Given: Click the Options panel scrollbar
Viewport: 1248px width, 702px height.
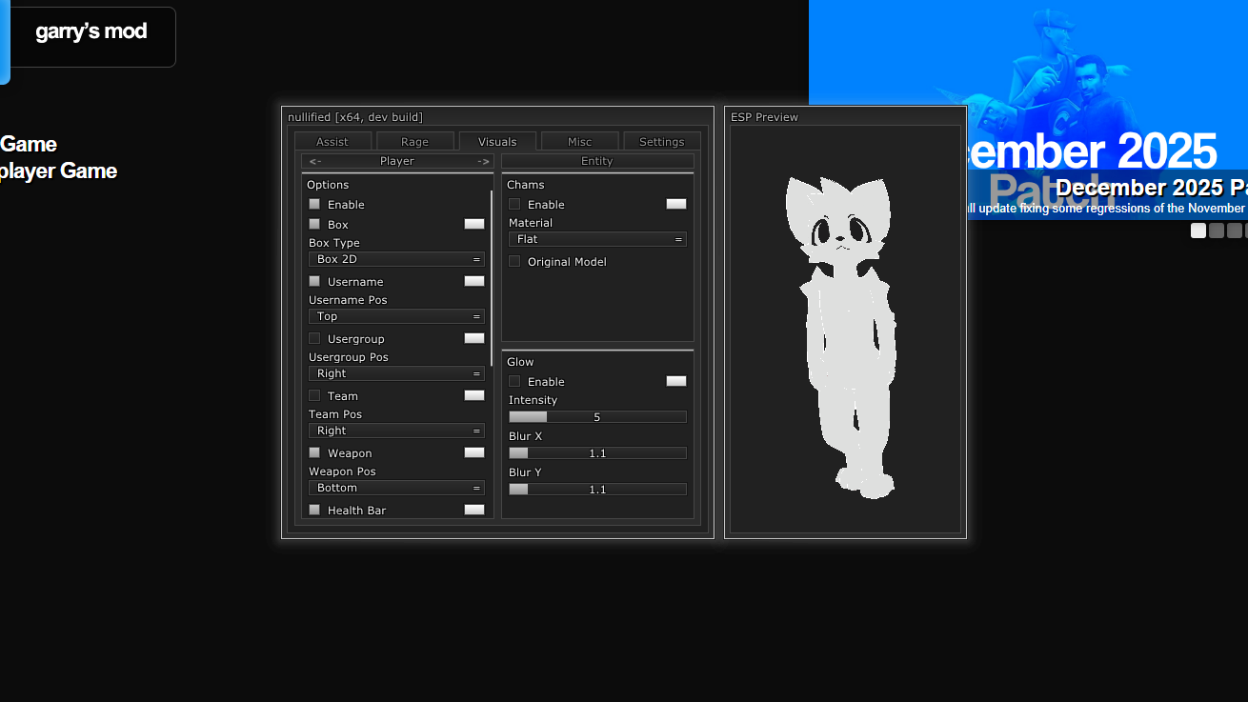Looking at the screenshot, I should tap(492, 276).
